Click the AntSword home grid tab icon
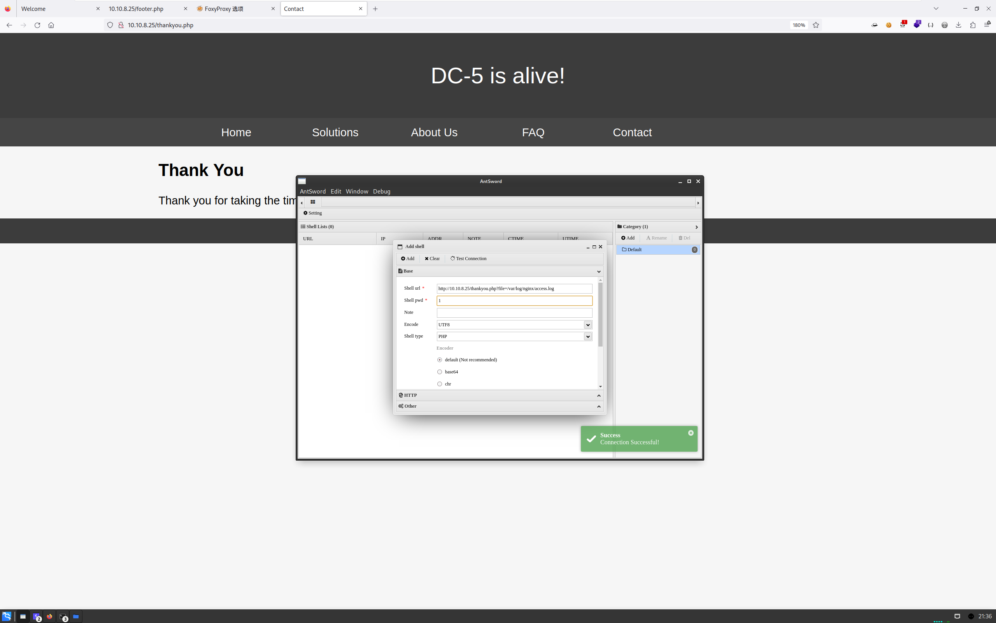This screenshot has height=623, width=996. click(313, 202)
